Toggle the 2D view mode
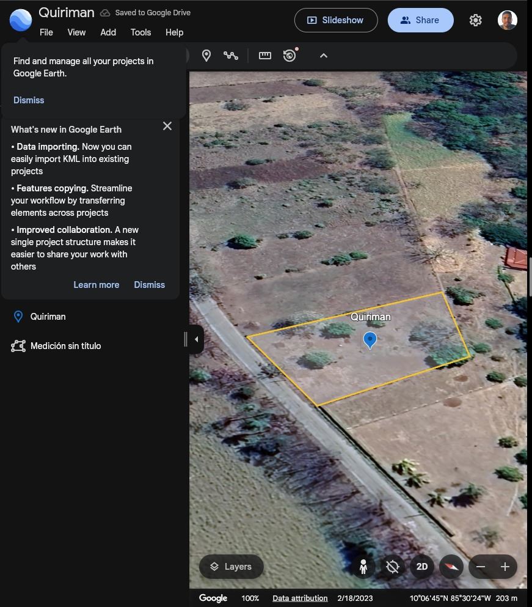This screenshot has width=532, height=607. (421, 567)
